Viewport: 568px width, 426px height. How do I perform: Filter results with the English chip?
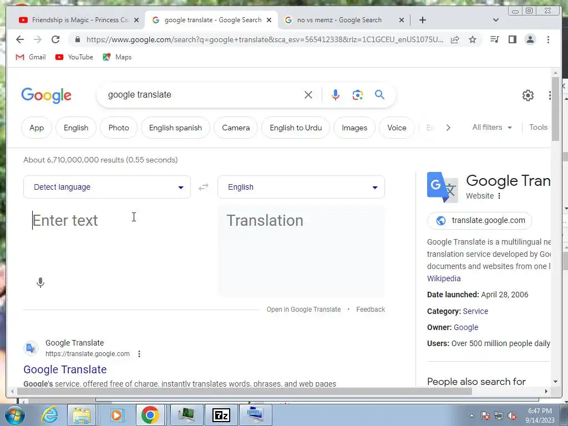(76, 128)
